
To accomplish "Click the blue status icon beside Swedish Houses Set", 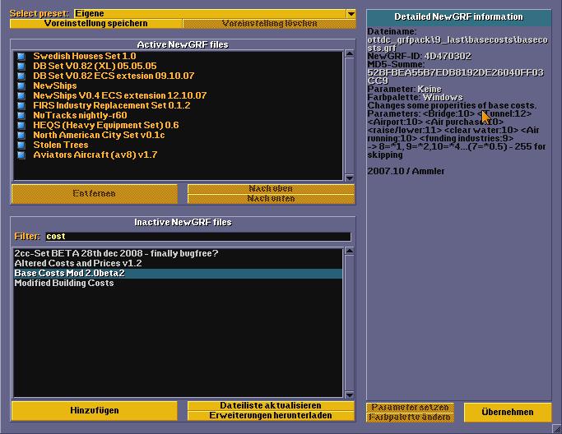I will click(21, 56).
